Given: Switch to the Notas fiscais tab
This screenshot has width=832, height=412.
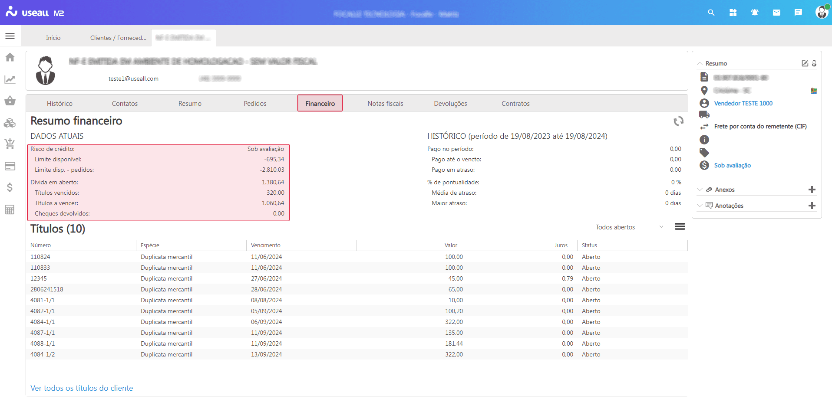Looking at the screenshot, I should tap(385, 104).
